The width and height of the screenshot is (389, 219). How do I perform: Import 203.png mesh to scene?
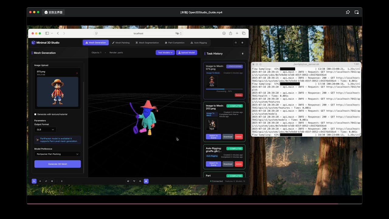coord(213,137)
